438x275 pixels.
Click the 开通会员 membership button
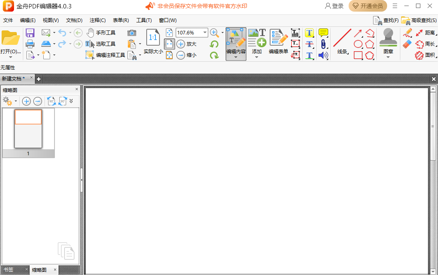tap(367, 6)
